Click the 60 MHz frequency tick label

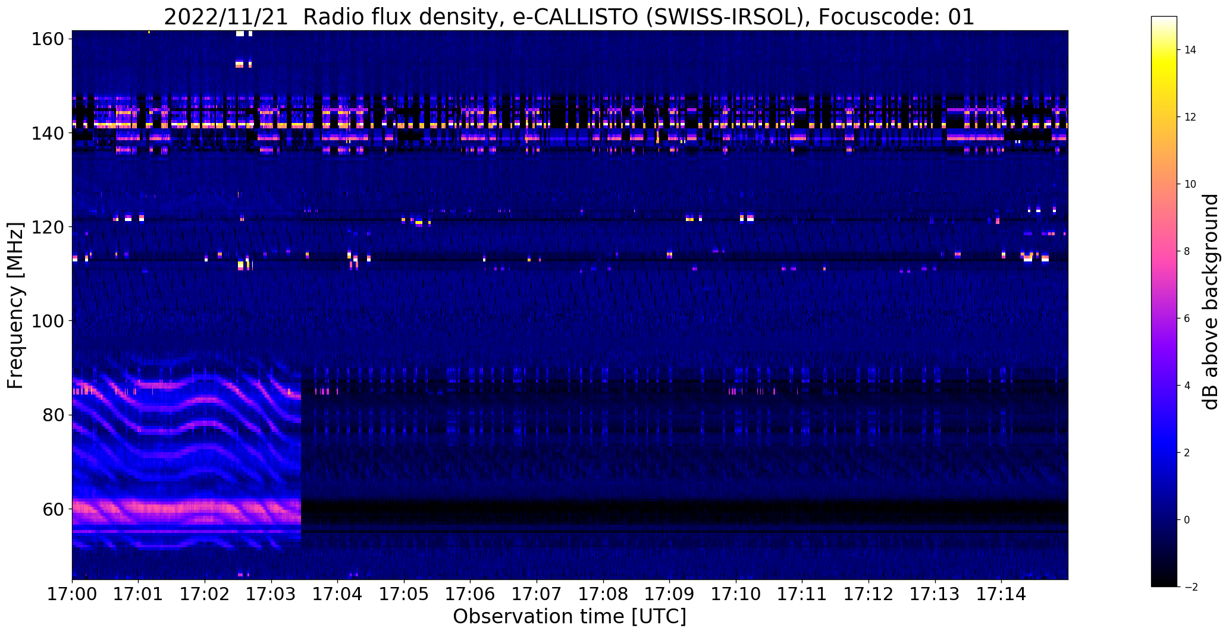pyautogui.click(x=53, y=509)
